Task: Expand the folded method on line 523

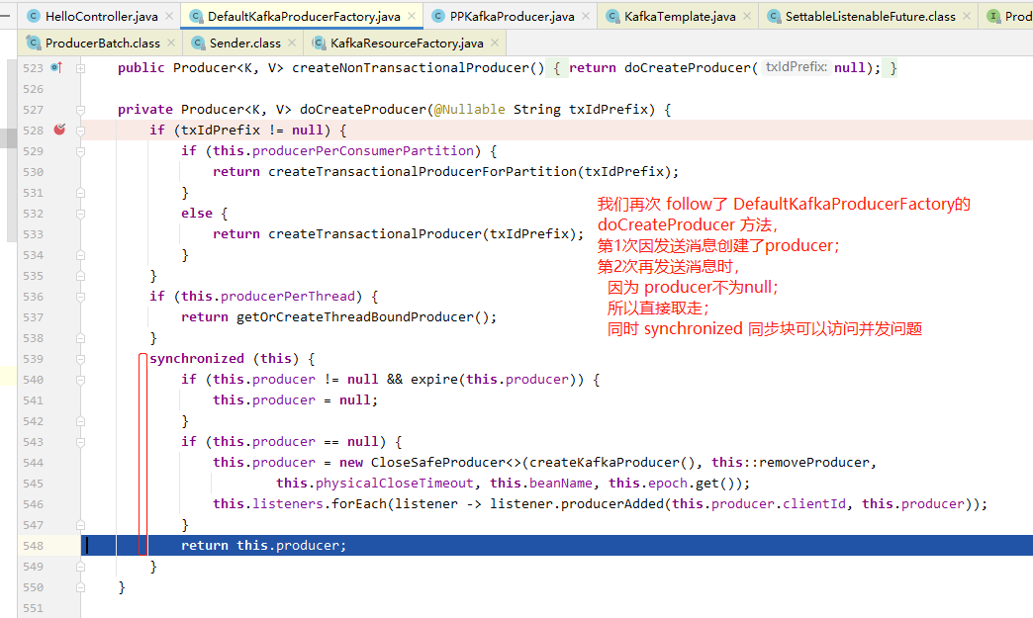Action: [x=80, y=68]
